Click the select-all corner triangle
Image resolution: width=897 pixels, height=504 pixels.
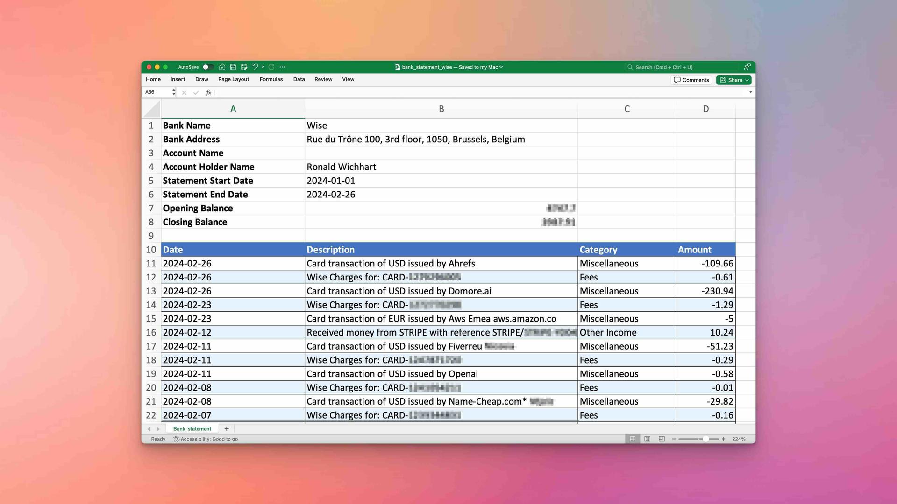152,109
